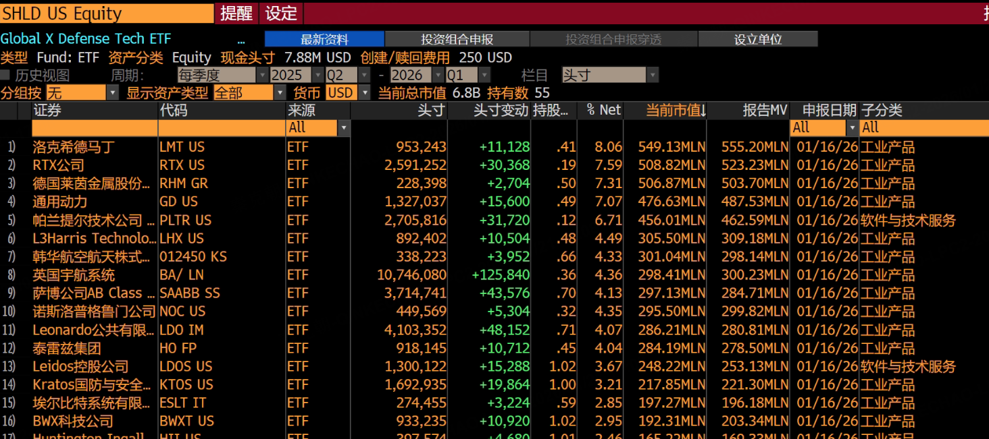Screen dimensions: 989x439
Task: Open the 货币 USD dropdown
Action: pyautogui.click(x=365, y=93)
